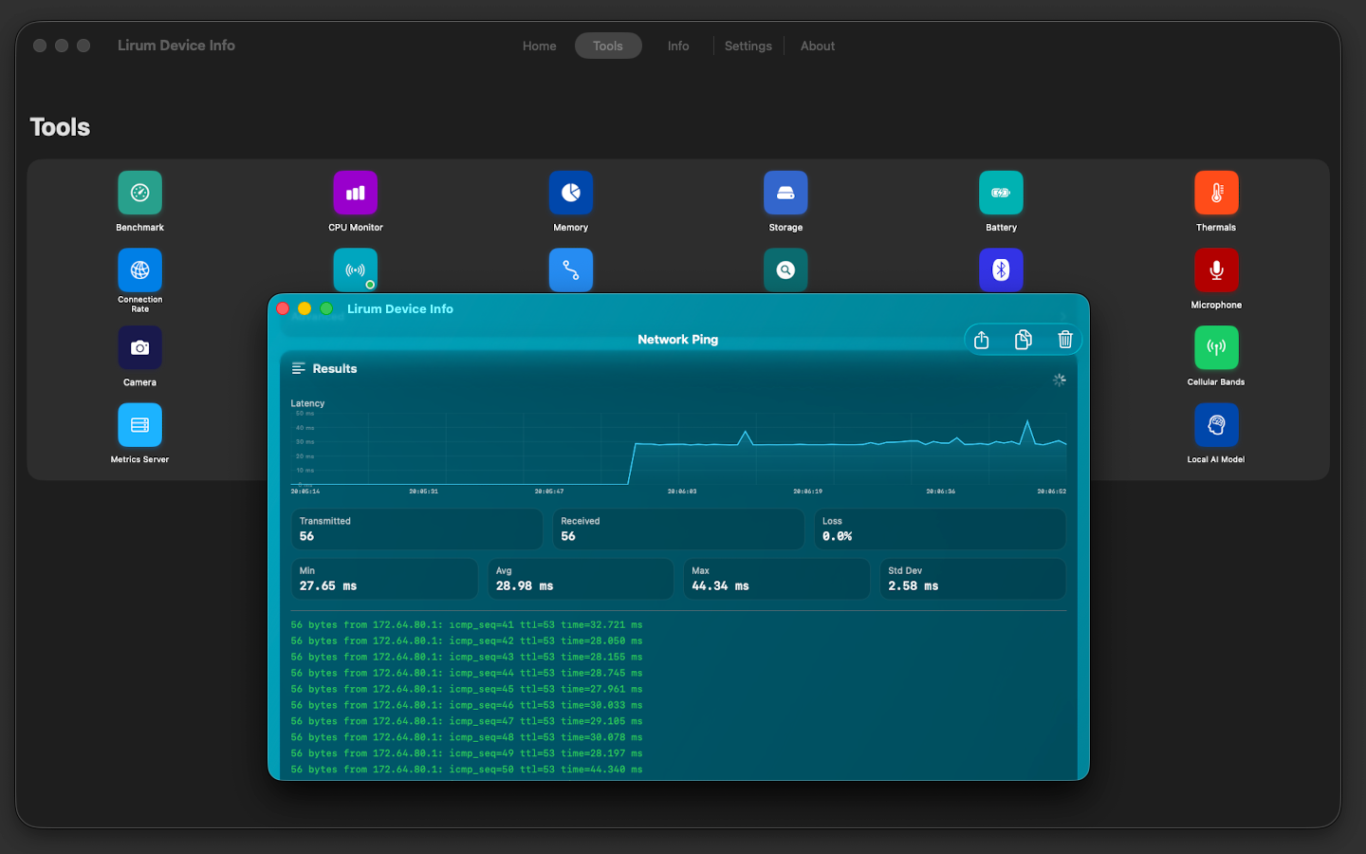
Task: Open the Storage tool
Action: 785,193
